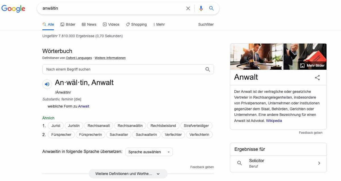
Task: Open the Wikipedia link in Anwalt panel
Action: 274,121
